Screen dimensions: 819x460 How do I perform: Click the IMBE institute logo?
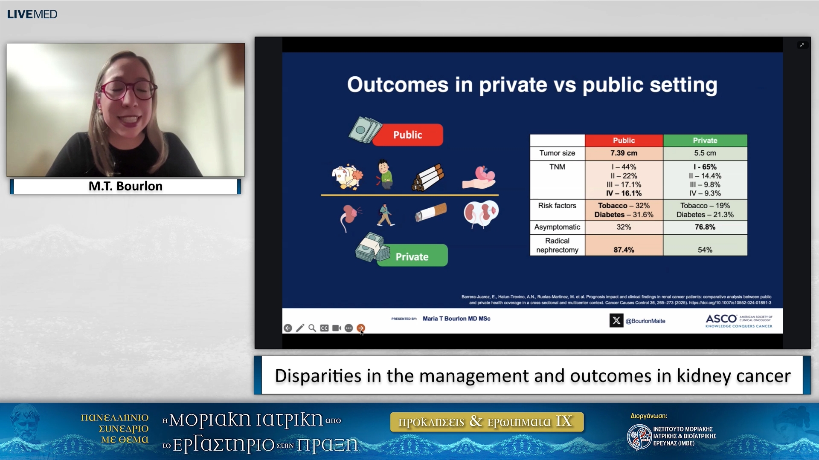point(639,437)
